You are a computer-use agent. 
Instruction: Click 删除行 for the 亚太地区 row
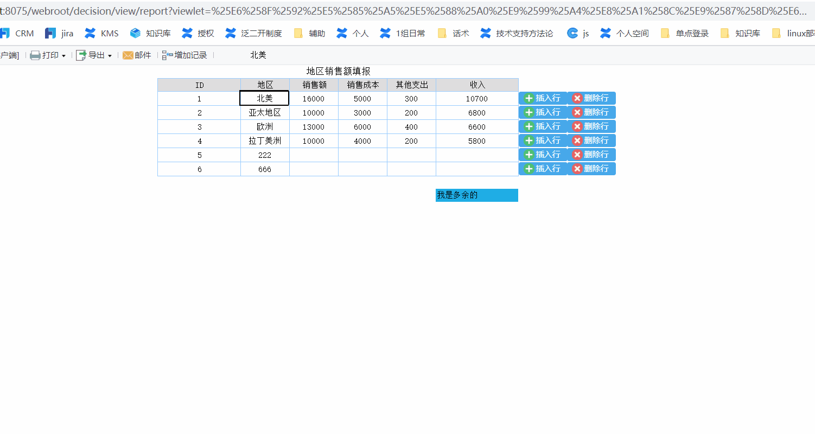coord(591,112)
